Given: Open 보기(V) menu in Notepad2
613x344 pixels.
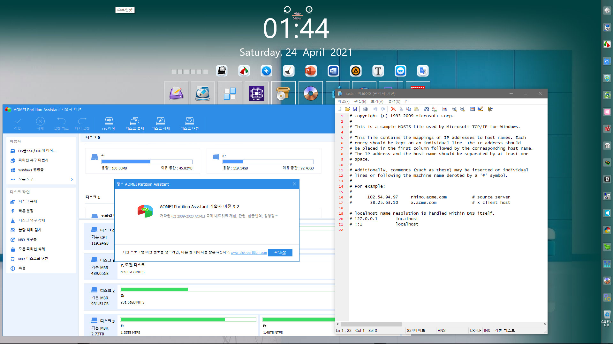Looking at the screenshot, I should click(377, 102).
